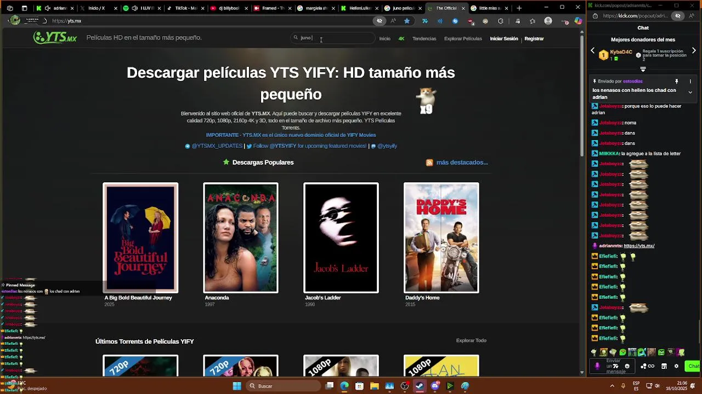This screenshot has height=394, width=702.
Task: Open Steam from the taskbar
Action: (420, 386)
